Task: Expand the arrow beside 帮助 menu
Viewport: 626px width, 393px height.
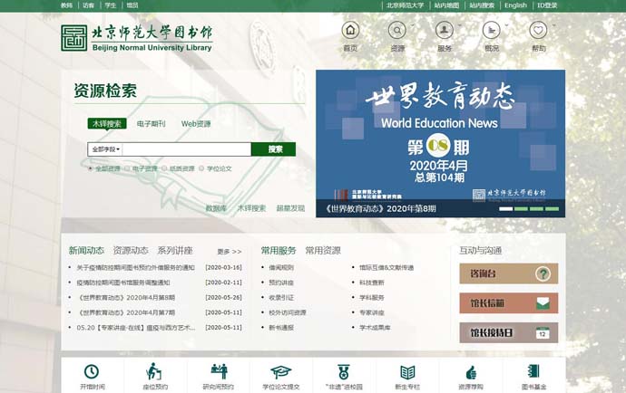Action: pos(553,25)
